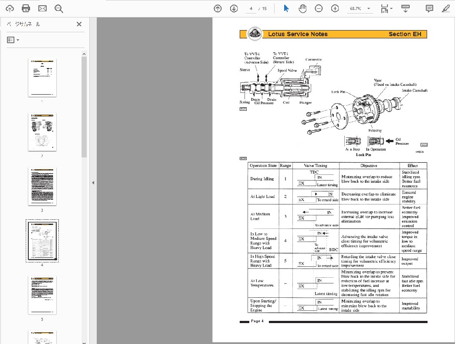This screenshot has width=455, height=344.
Task: Add a comment with speech bubble icon
Action: coord(429,9)
